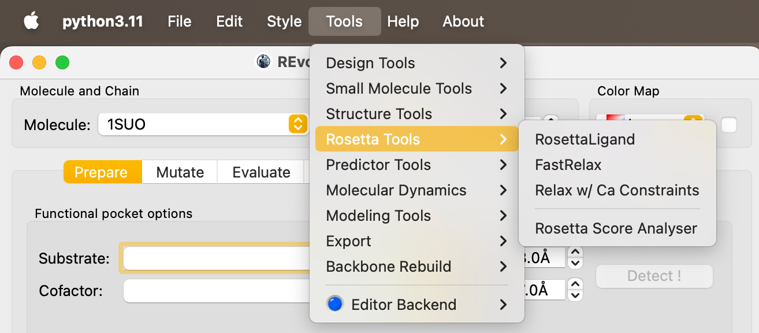Screen dimensions: 759x333
Task: Switch to the Prepare tab
Action: (x=102, y=172)
